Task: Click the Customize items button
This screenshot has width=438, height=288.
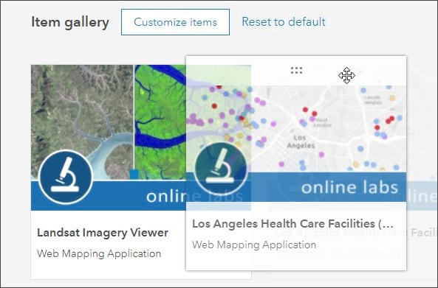Action: coord(175,22)
